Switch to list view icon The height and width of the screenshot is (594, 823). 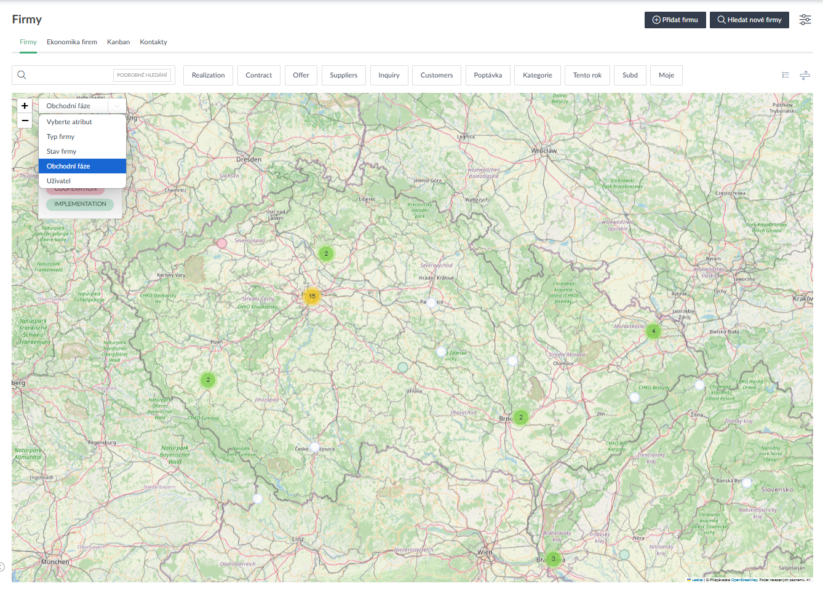click(x=785, y=75)
